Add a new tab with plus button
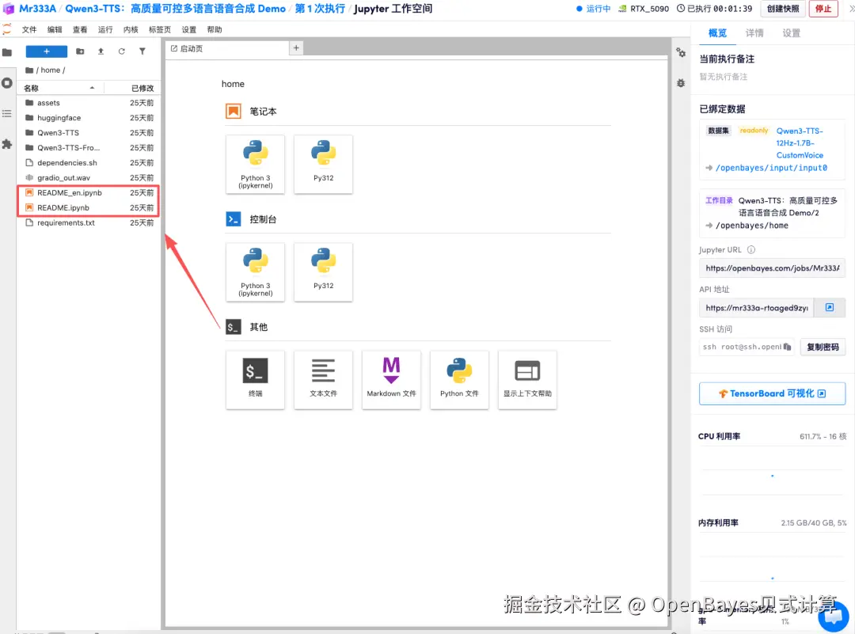 click(x=296, y=48)
